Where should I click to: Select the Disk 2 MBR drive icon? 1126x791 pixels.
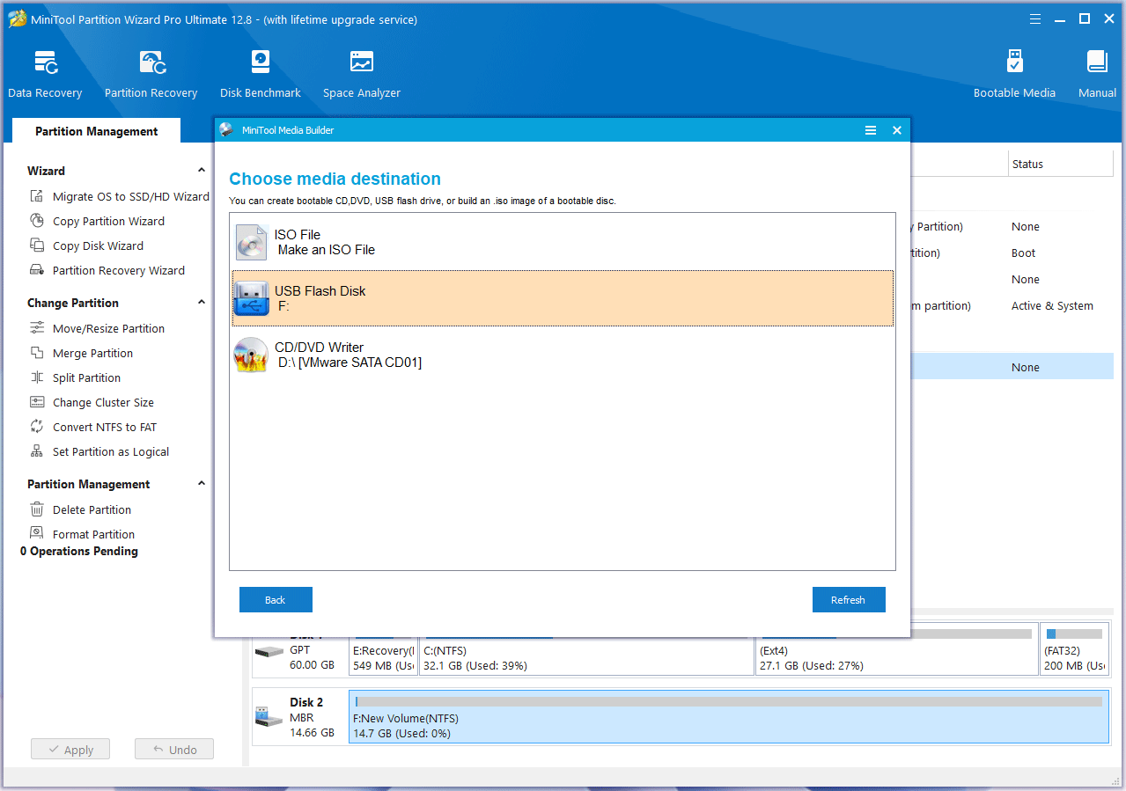click(x=269, y=716)
